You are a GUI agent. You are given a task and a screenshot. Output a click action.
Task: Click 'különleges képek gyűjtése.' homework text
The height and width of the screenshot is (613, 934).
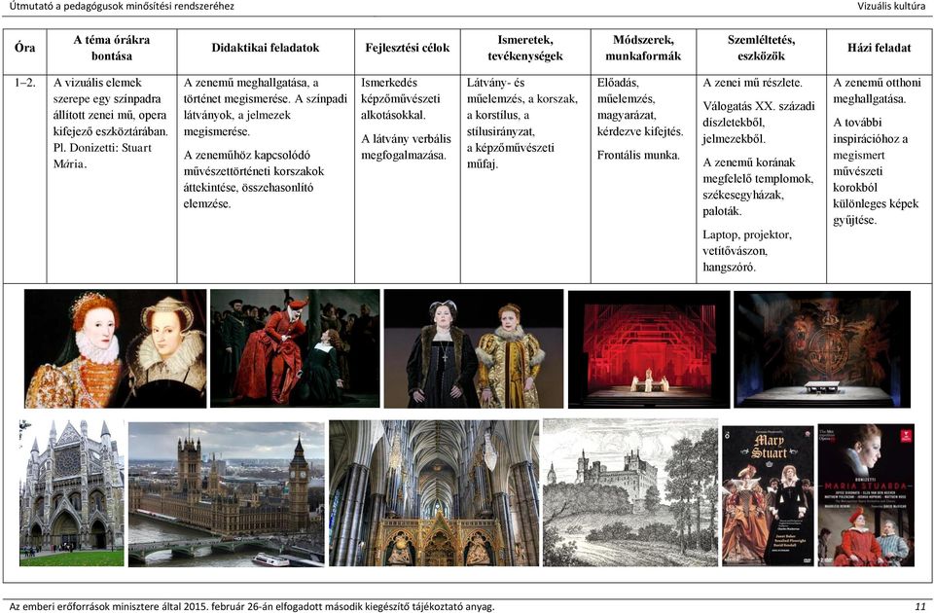(x=876, y=211)
